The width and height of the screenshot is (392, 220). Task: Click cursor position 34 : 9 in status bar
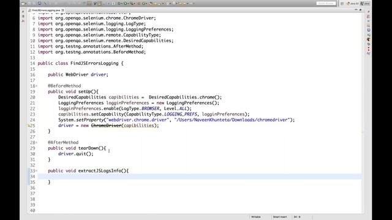[x=297, y=217]
